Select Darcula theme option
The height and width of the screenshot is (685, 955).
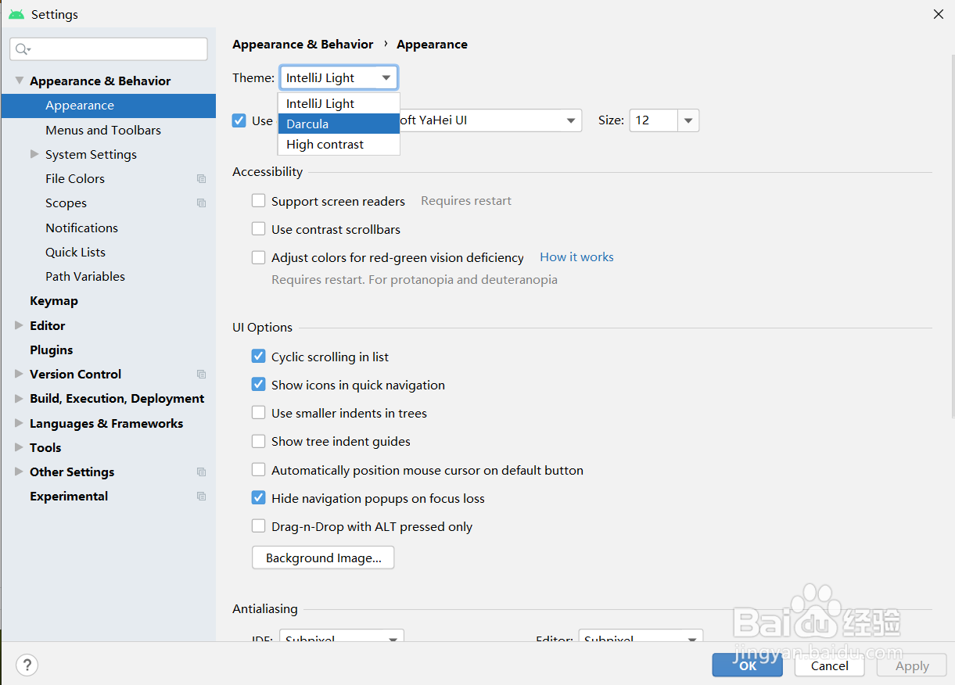coord(339,124)
